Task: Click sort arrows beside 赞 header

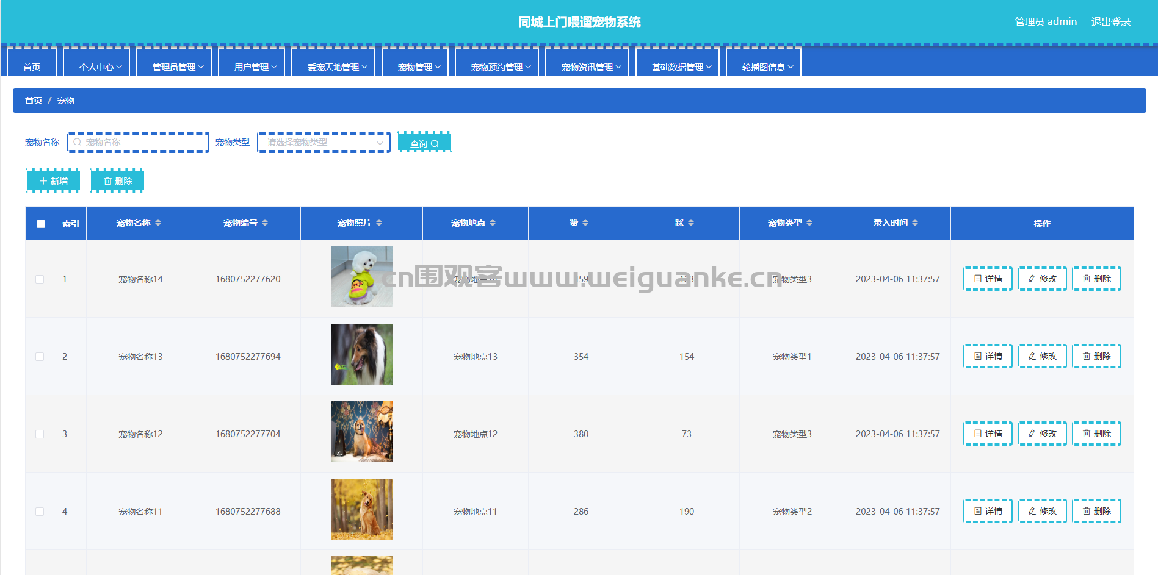Action: pyautogui.click(x=585, y=223)
